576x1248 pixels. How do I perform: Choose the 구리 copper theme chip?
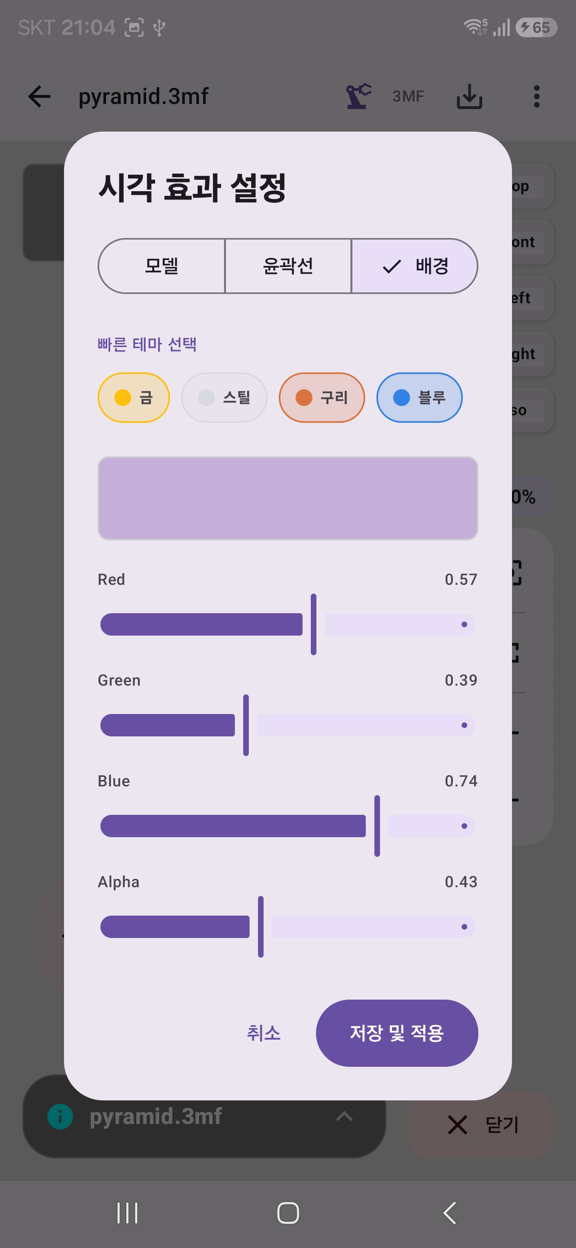tap(322, 397)
